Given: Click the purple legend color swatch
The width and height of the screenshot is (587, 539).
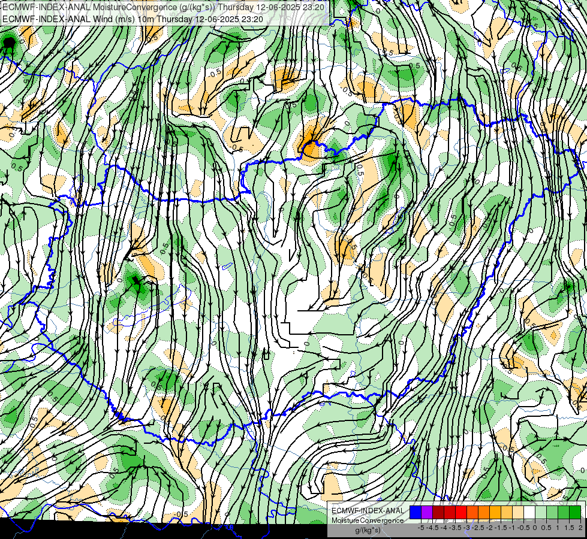Looking at the screenshot, I should [427, 512].
